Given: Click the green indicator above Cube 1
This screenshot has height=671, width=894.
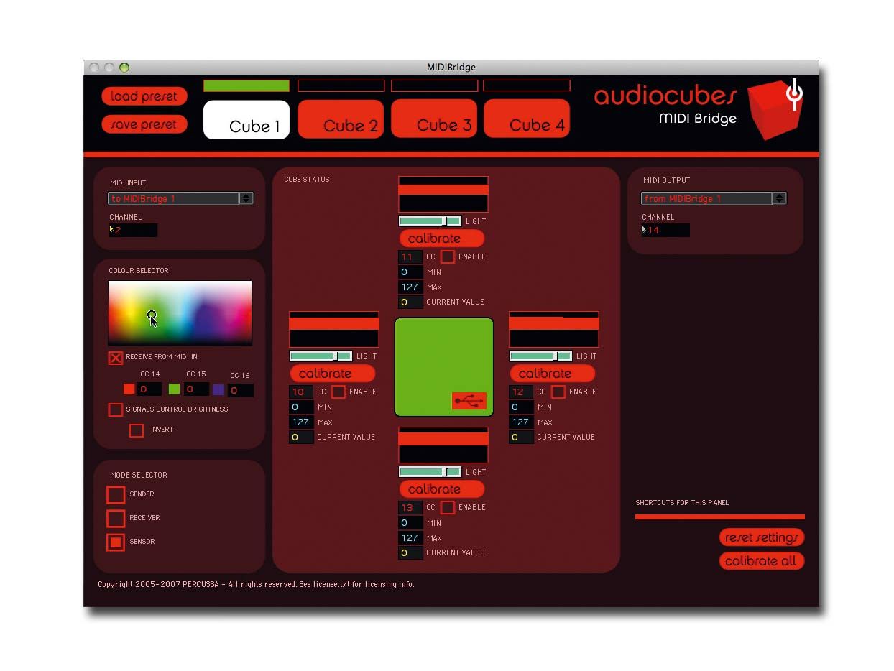Looking at the screenshot, I should coord(246,85).
